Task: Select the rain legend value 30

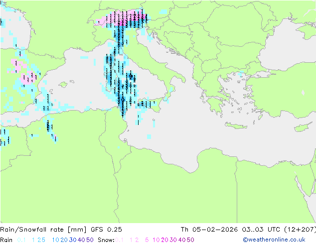Action: point(73,240)
